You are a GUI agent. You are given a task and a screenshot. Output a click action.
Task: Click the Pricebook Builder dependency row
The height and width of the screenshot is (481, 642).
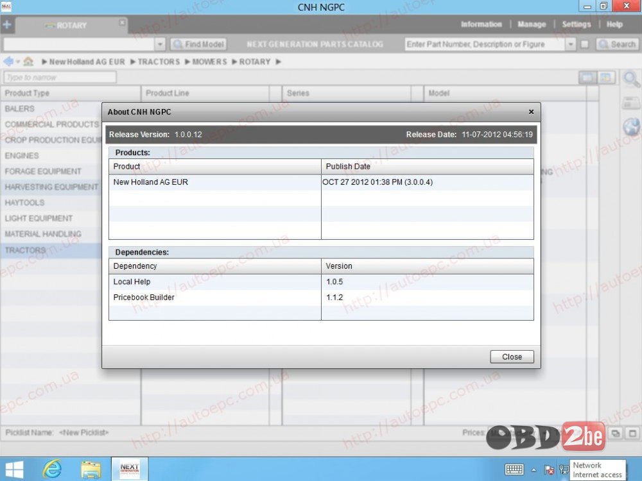[x=321, y=298]
